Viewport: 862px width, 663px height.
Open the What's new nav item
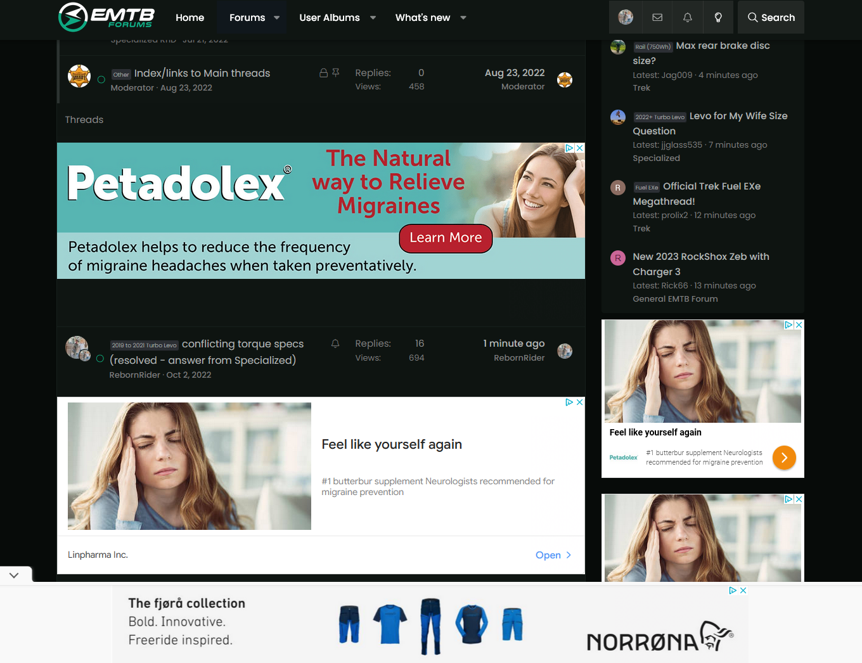(423, 17)
